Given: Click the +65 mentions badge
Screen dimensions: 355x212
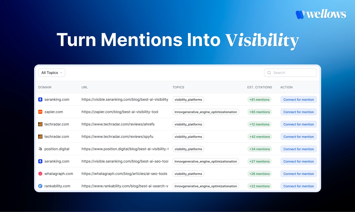Looking at the screenshot, I should 259,112.
